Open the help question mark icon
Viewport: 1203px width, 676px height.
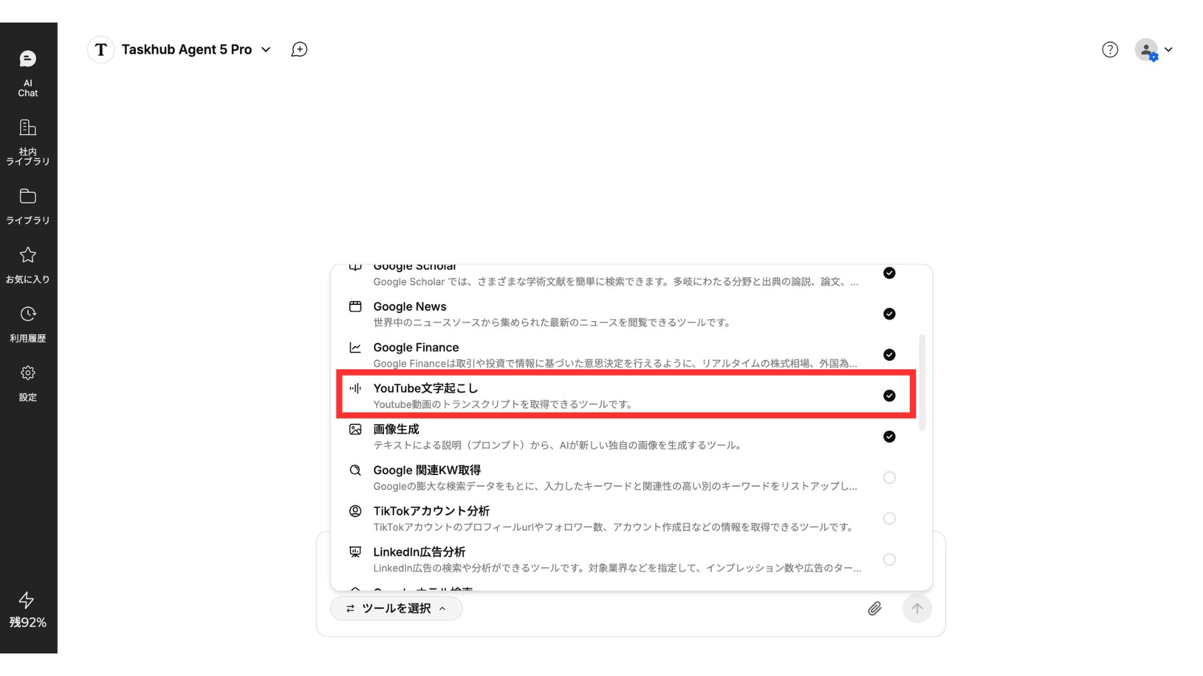click(1110, 49)
